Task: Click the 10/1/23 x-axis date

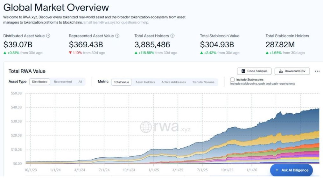Action: pyautogui.click(x=31, y=170)
